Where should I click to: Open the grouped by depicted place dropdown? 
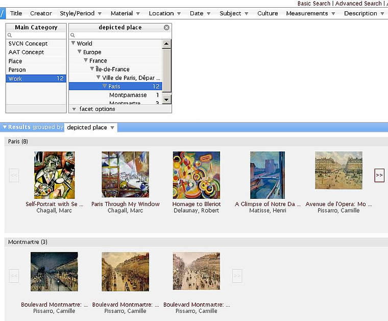click(90, 127)
